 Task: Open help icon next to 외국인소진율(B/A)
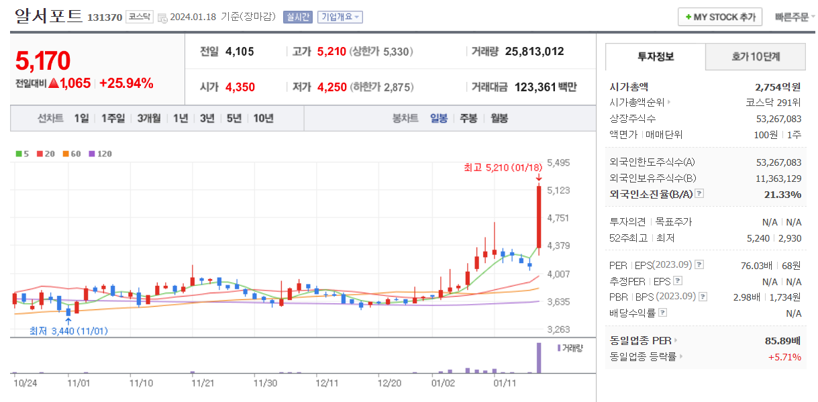[x=699, y=194]
